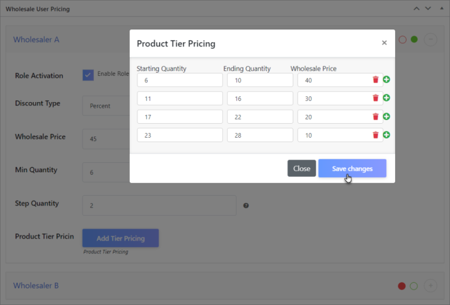Click the green plus icon on the 6–10 tier row
This screenshot has width=450, height=305.
[x=387, y=80]
